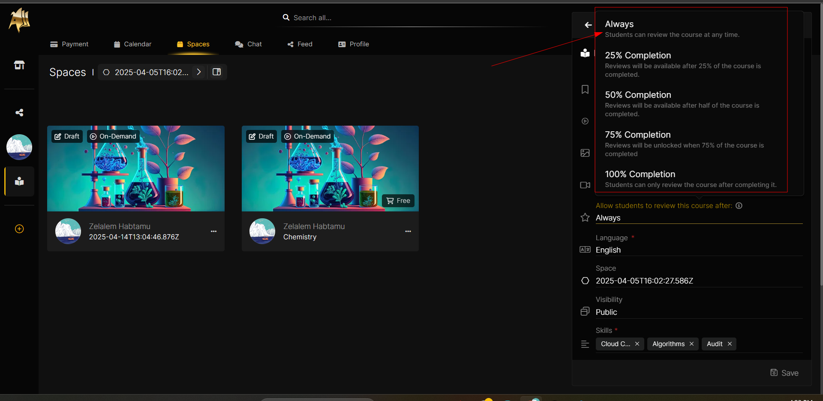823x401 pixels.
Task: Click the add plus circle in sidebar
Action: (19, 229)
